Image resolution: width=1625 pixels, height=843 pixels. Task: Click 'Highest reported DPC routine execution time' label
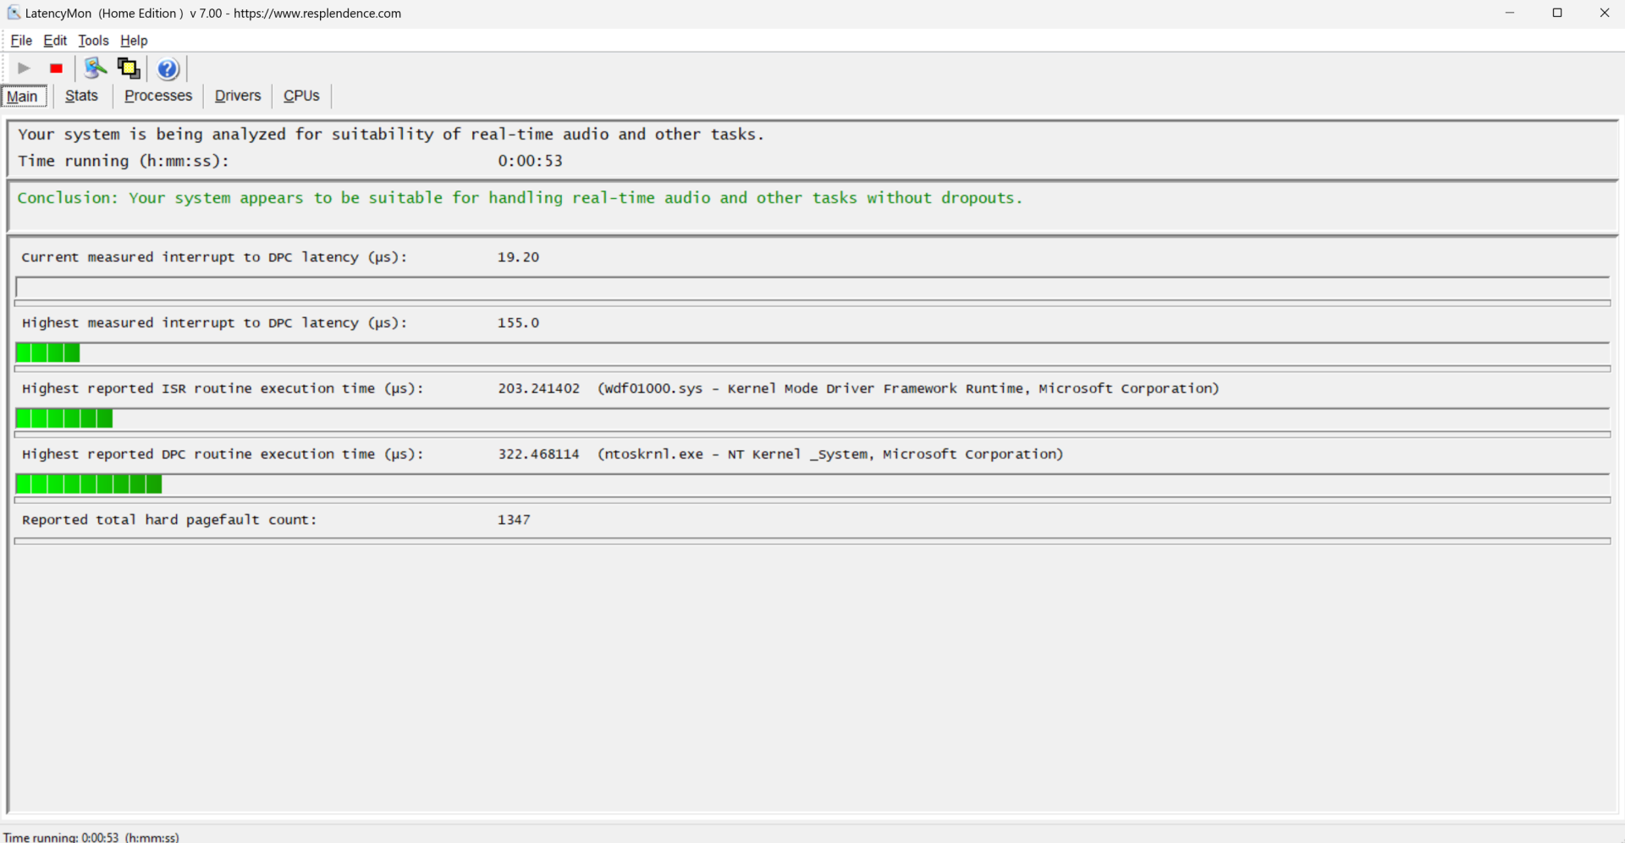(x=223, y=455)
